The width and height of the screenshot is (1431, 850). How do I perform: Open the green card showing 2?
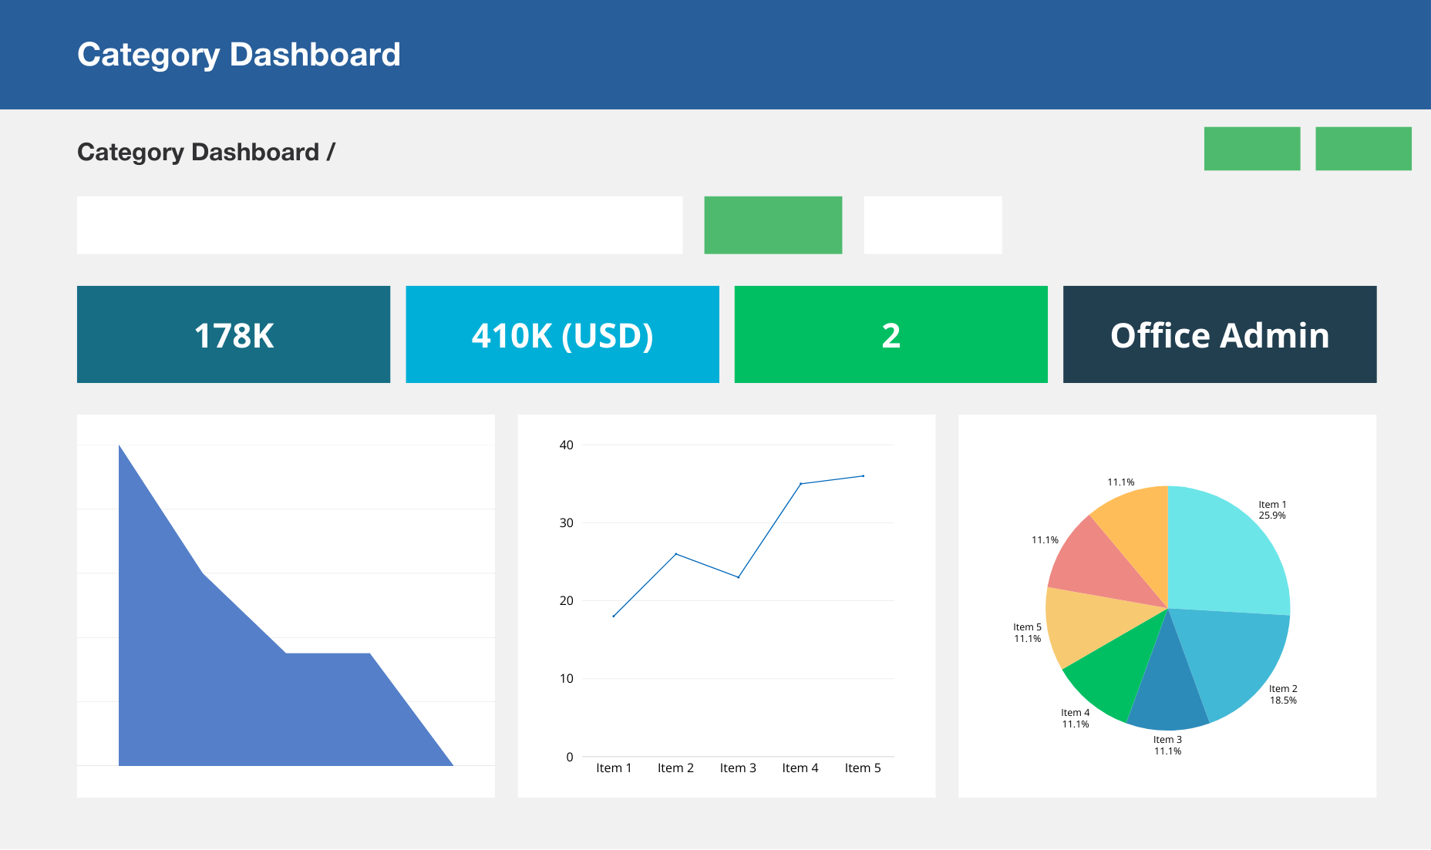[x=891, y=334]
